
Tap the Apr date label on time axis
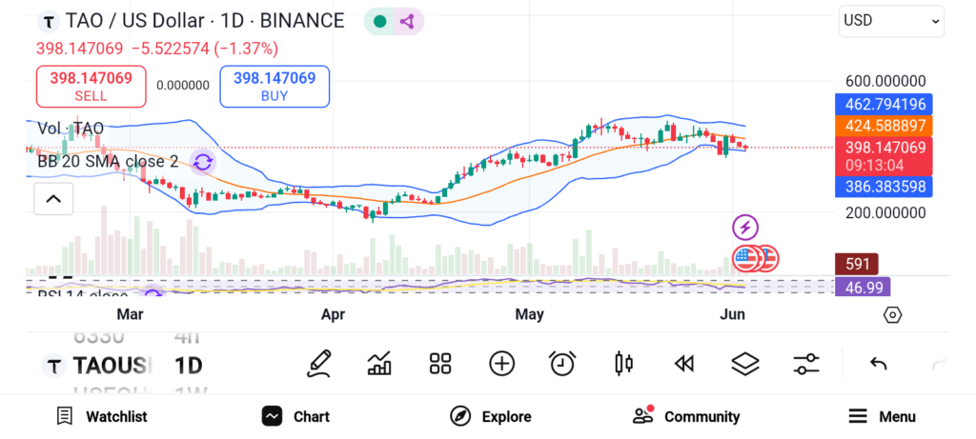[x=333, y=314]
